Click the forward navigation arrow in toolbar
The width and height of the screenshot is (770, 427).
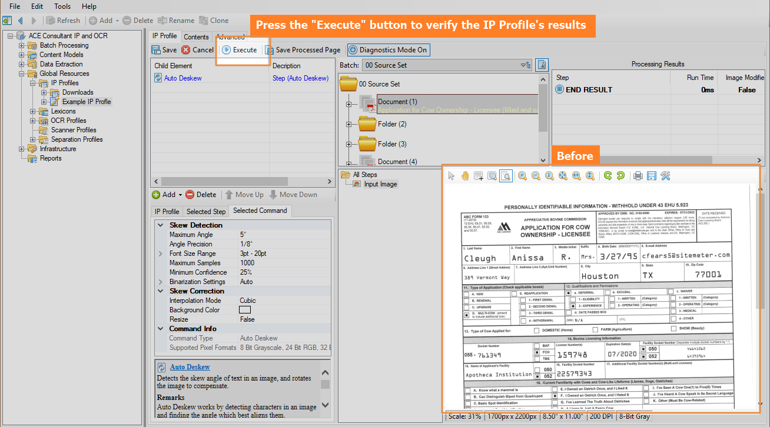click(x=34, y=21)
